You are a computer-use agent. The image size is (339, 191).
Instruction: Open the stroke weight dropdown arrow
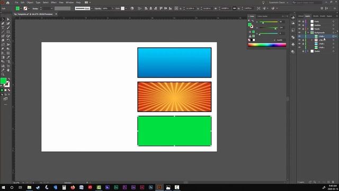[51, 8]
